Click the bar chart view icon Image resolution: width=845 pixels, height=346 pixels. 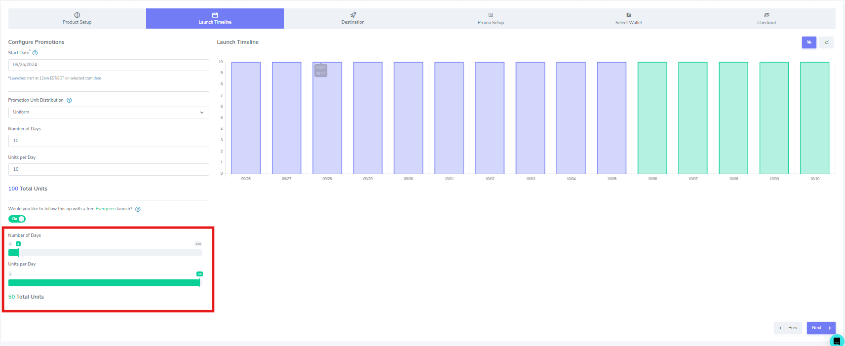[x=809, y=42]
